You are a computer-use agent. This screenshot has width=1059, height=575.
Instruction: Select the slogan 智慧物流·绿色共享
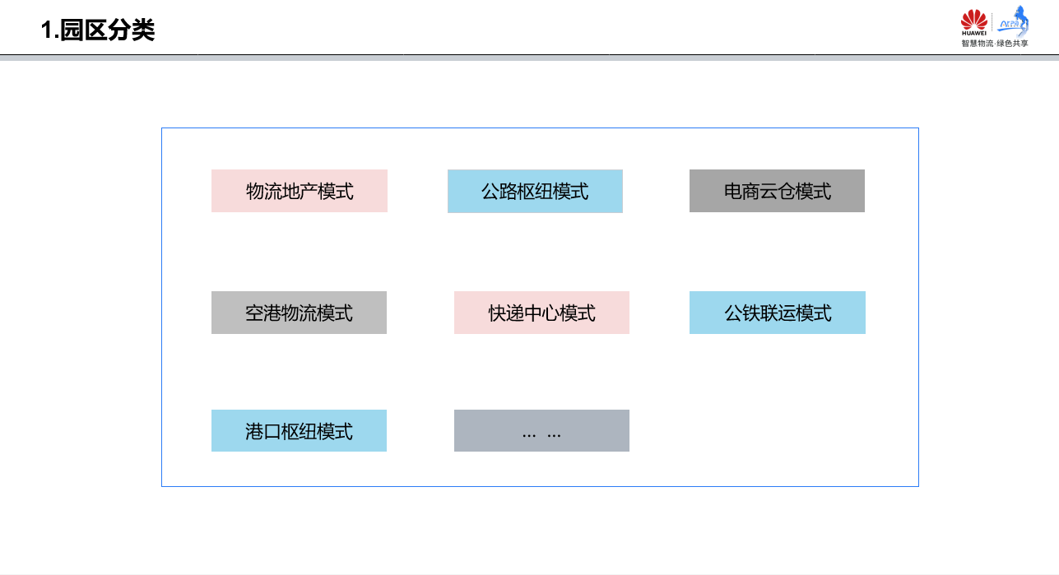[x=994, y=44]
